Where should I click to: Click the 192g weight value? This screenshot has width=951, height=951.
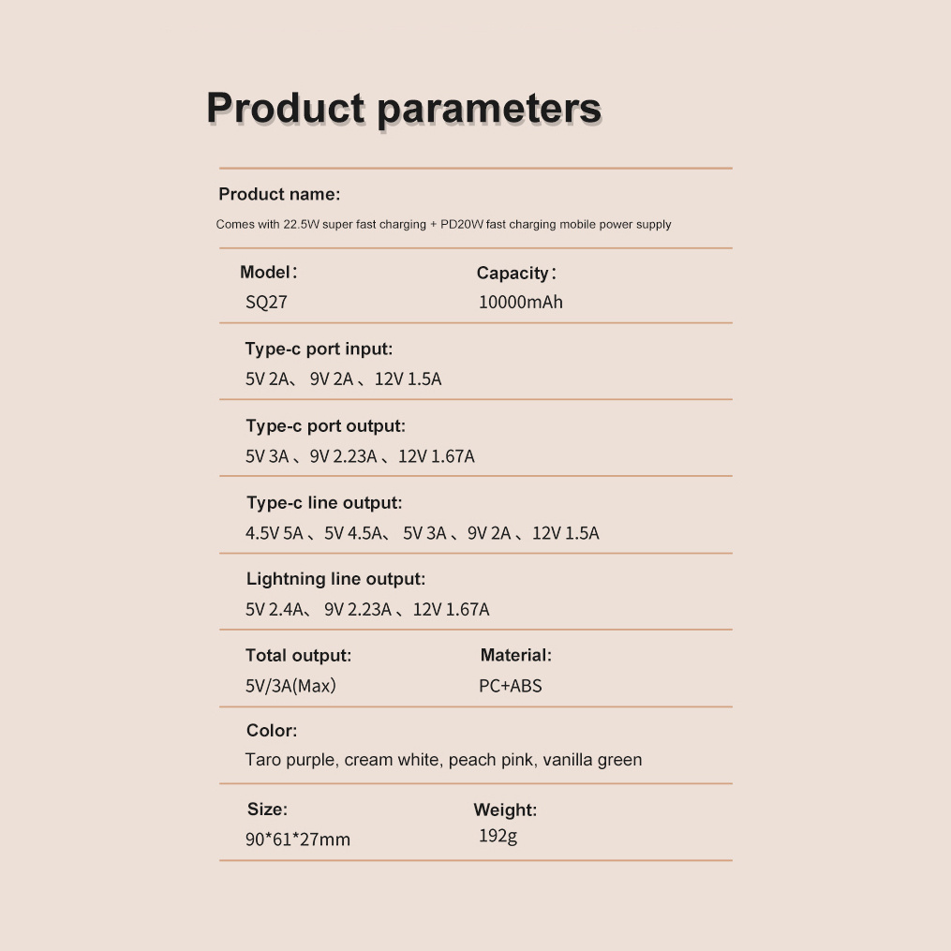pos(498,836)
